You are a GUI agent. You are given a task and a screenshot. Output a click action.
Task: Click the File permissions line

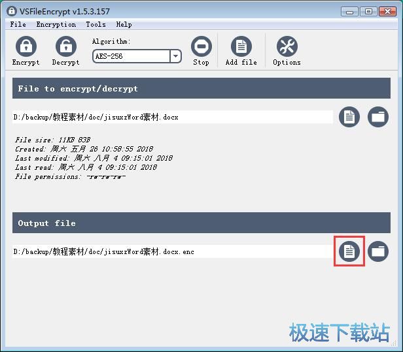(70, 176)
